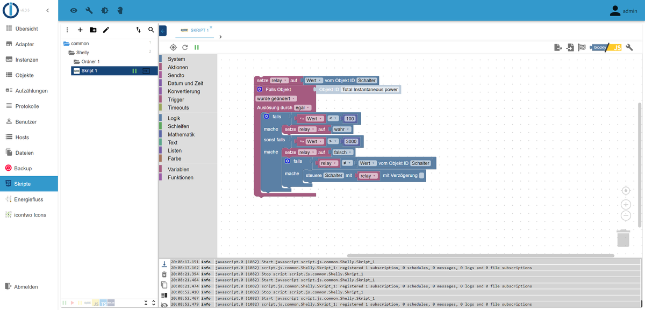
Task: Show more tabs with the right chevron
Action: (x=220, y=37)
